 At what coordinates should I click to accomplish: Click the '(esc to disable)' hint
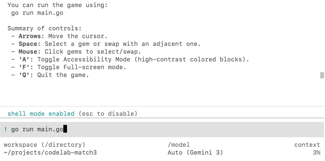pyautogui.click(x=108, y=114)
